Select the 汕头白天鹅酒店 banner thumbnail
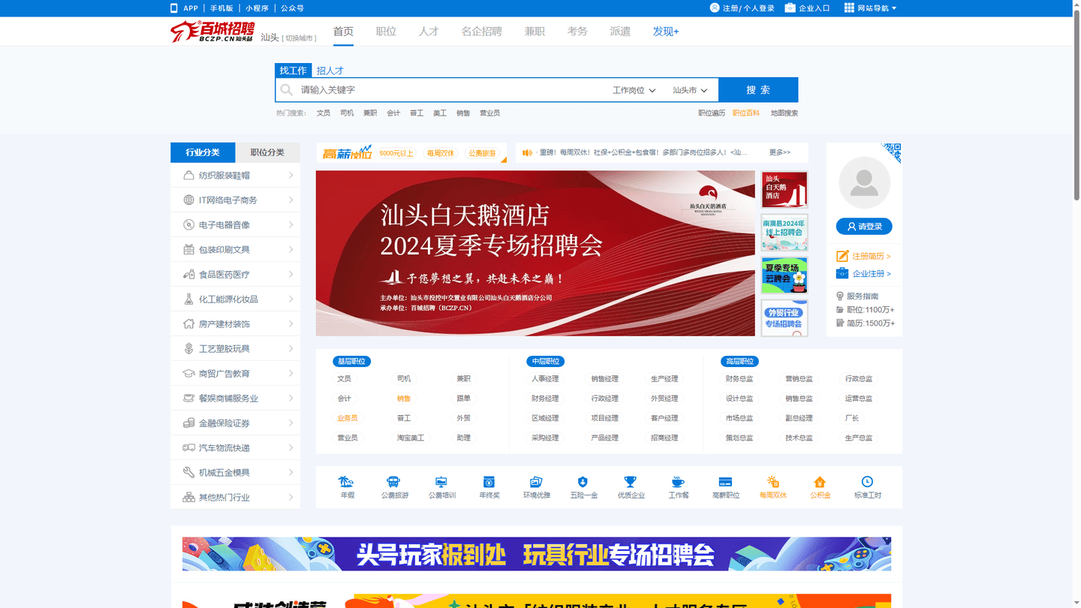The width and height of the screenshot is (1081, 608). coord(784,189)
